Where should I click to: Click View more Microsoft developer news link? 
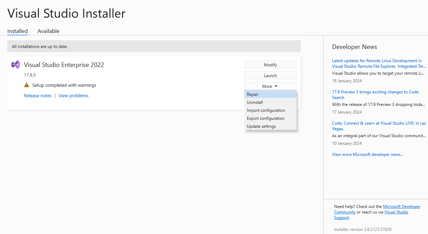point(368,154)
